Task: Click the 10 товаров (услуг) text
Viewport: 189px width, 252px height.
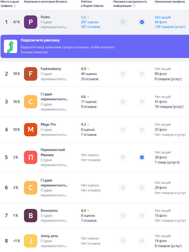Action: (169, 107)
